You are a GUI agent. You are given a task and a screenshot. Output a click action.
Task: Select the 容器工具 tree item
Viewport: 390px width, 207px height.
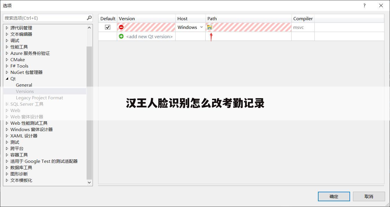coord(19,155)
